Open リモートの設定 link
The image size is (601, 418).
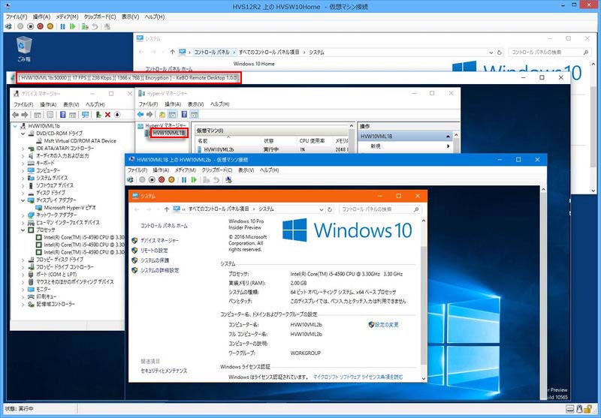[154, 251]
